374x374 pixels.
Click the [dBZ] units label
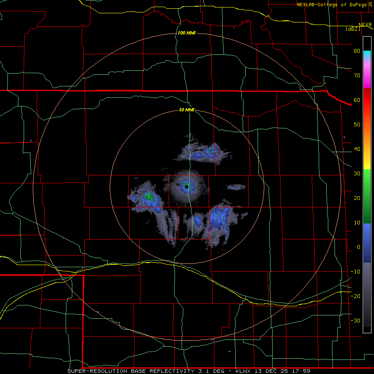tap(353, 29)
